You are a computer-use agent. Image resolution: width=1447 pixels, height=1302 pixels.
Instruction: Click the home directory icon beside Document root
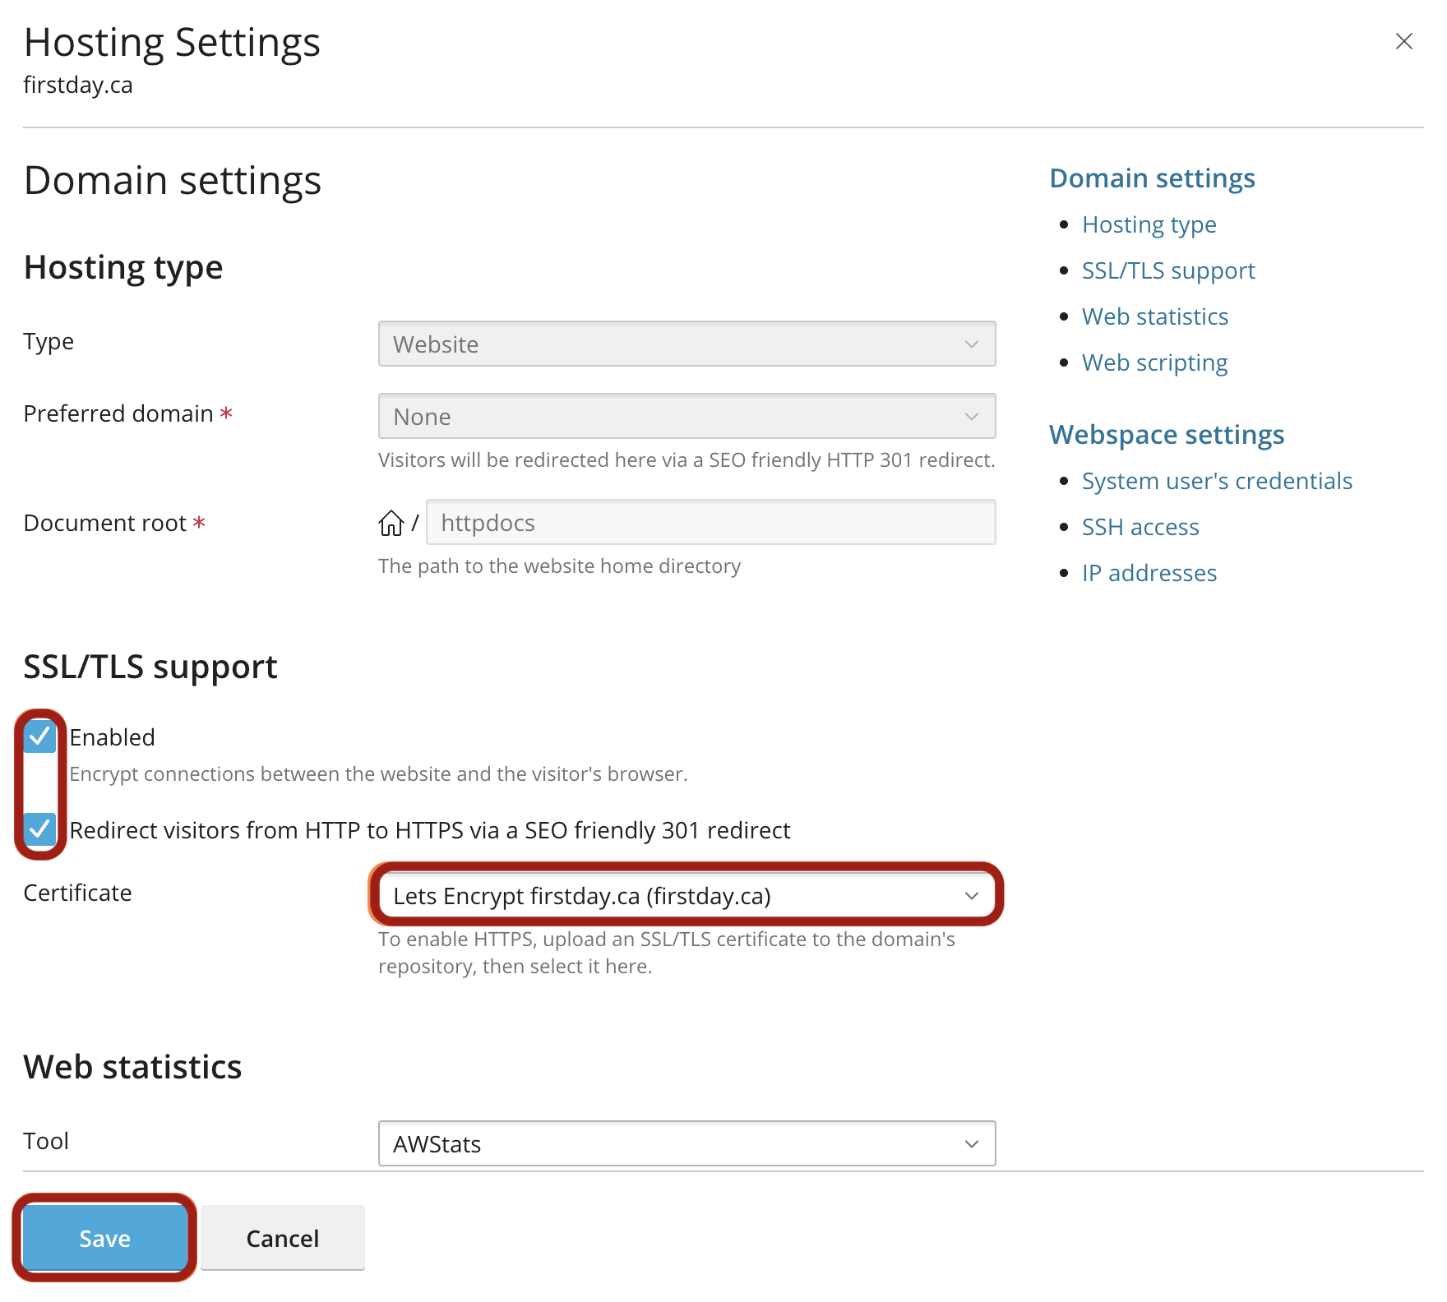tap(391, 523)
